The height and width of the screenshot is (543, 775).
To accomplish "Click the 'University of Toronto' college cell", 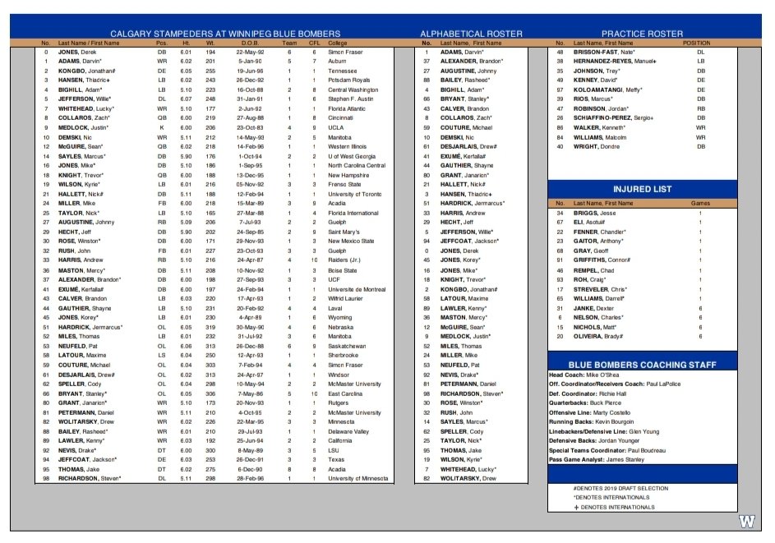I will pos(355,194).
